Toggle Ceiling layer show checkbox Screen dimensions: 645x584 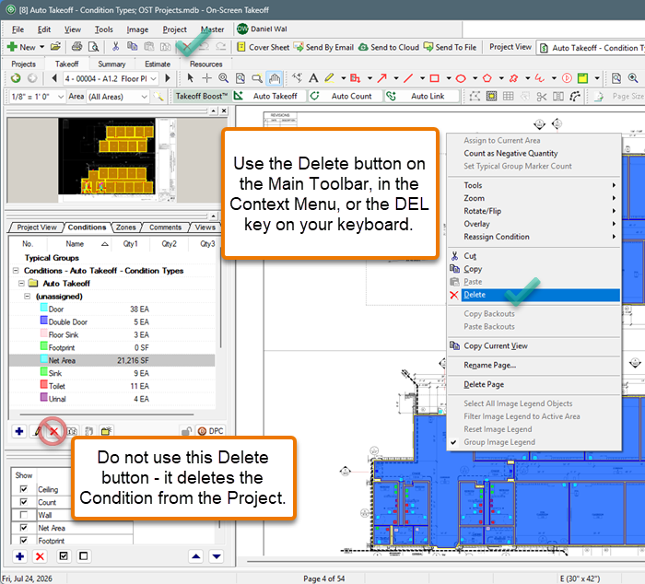(x=24, y=489)
